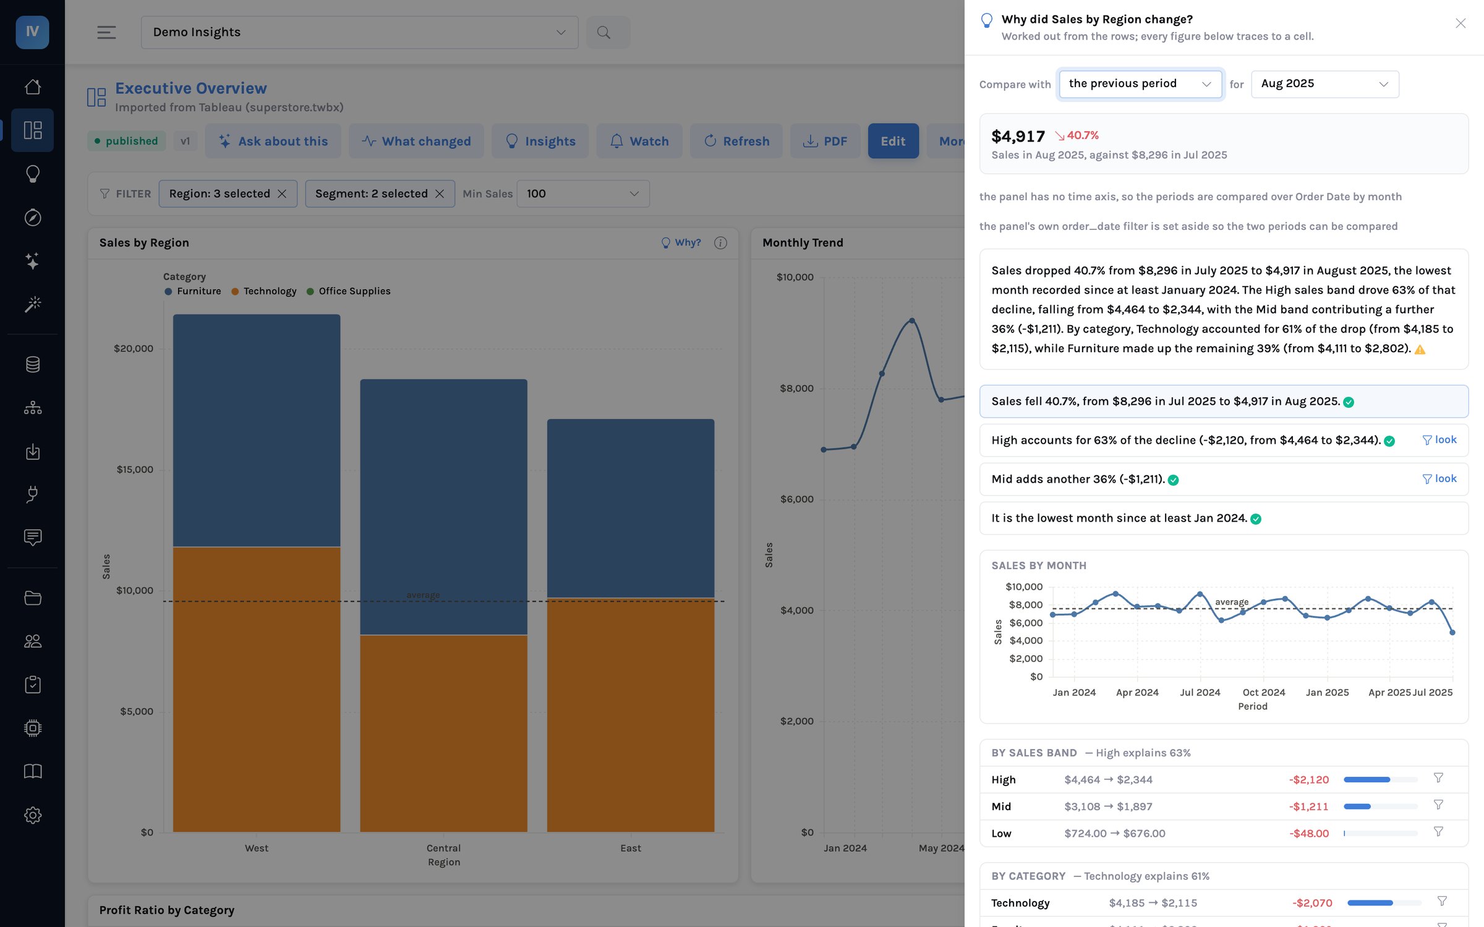Viewport: 1484px width, 927px height.
Task: Open the settings gear sidebar icon
Action: tap(33, 815)
